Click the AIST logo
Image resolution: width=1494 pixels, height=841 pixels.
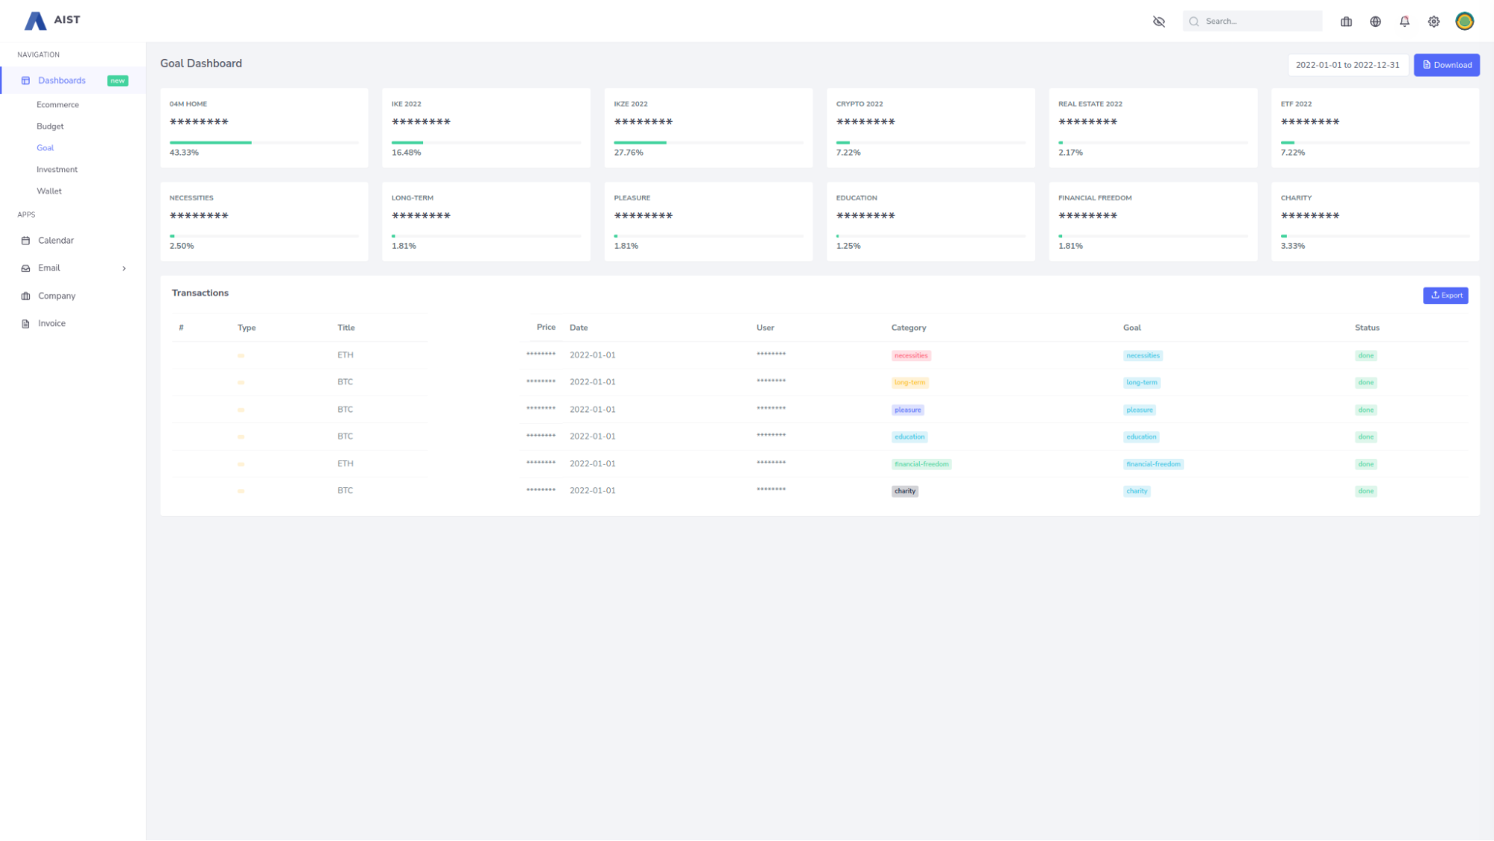coord(52,20)
